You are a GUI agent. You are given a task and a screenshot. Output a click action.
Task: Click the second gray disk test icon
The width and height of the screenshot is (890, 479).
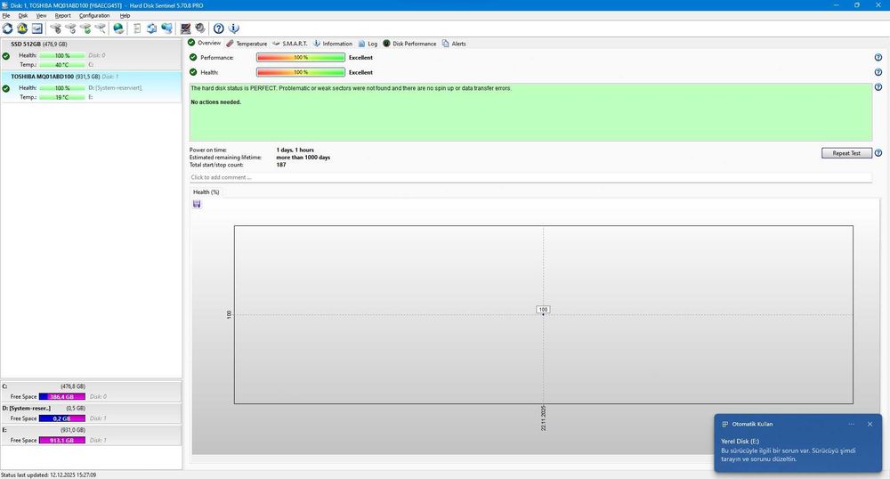pos(70,28)
